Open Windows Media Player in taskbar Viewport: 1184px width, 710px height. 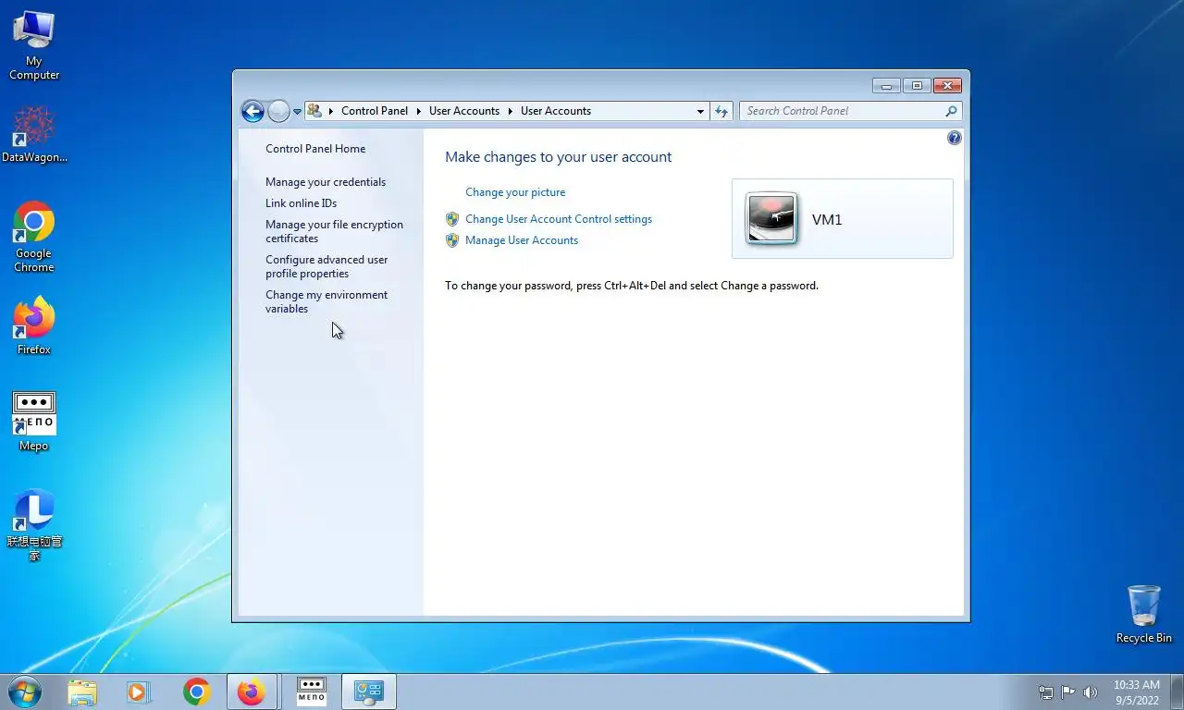tap(139, 692)
